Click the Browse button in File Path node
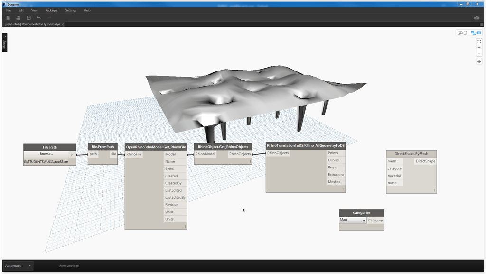Screen dimensions: 486x274 (46, 154)
